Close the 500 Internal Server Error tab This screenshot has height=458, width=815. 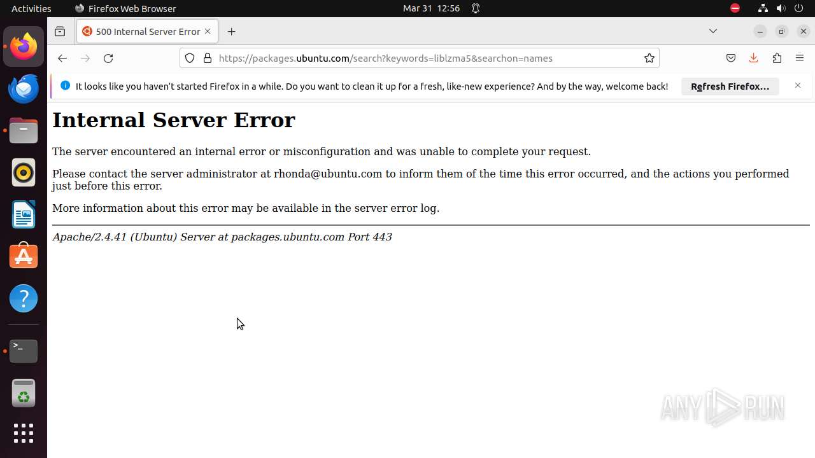pos(208,31)
